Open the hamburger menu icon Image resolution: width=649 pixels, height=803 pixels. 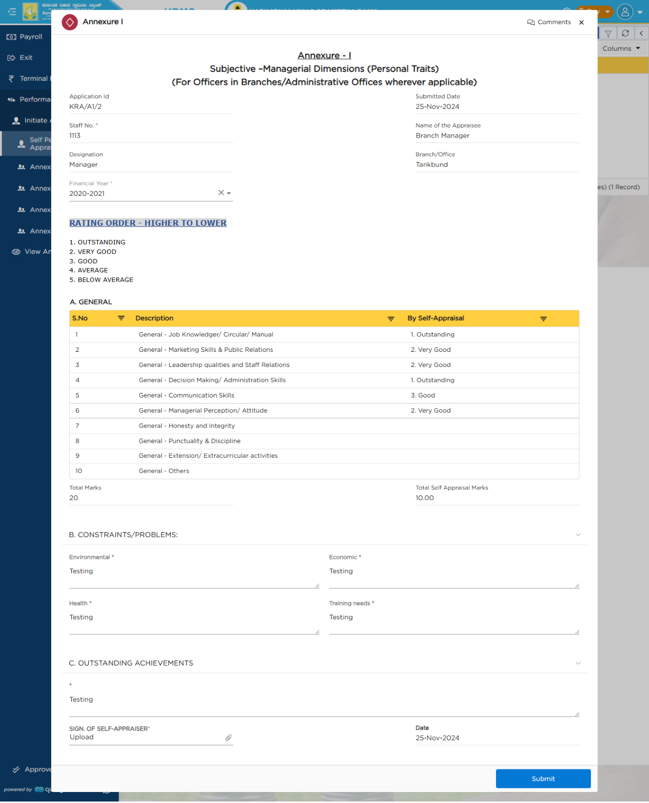(12, 11)
